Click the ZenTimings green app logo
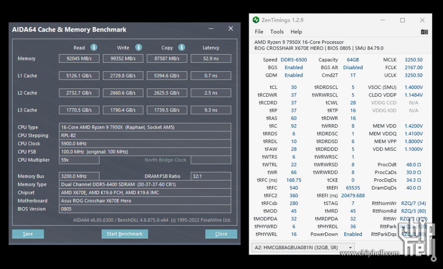This screenshot has width=443, height=269. [x=256, y=20]
